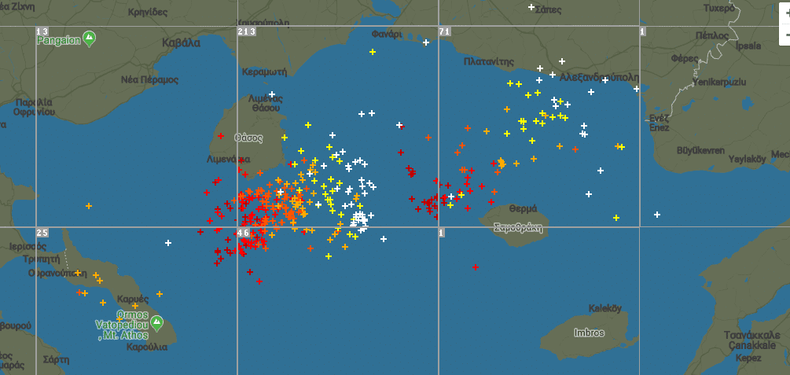Click the Καβάλα city label
790x375 pixels.
tap(181, 42)
